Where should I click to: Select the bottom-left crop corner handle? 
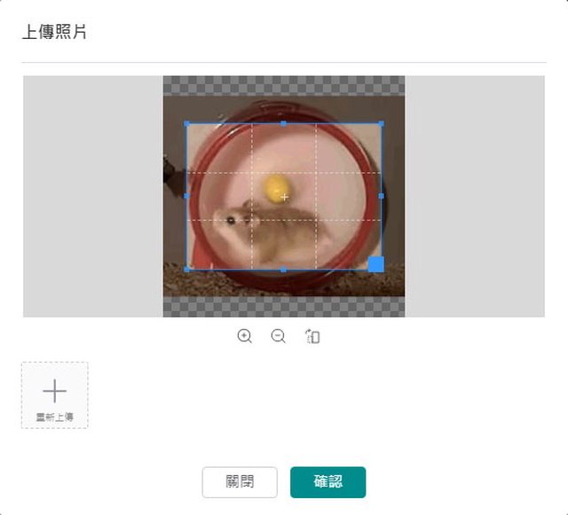click(187, 269)
